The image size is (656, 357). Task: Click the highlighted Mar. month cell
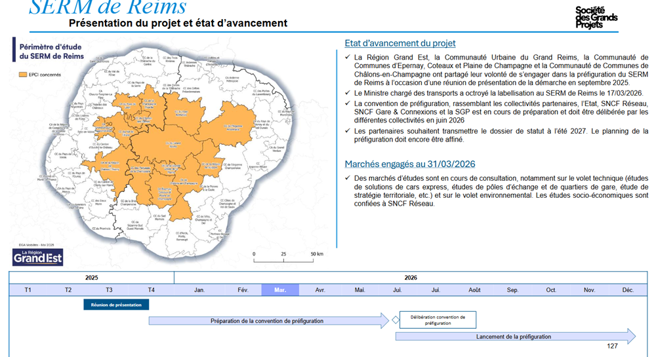[x=280, y=290]
